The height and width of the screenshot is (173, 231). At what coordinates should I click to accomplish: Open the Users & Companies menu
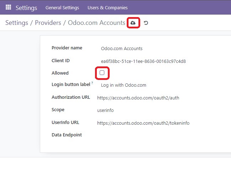[x=107, y=8]
